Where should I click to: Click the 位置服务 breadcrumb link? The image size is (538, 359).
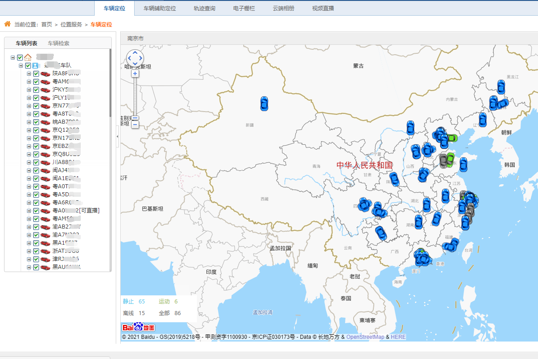[x=71, y=25]
